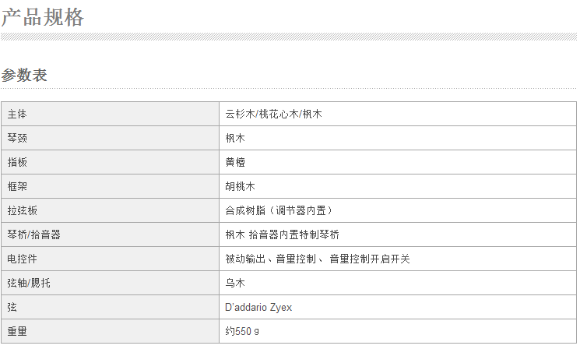This screenshot has width=587, height=349.
Task: Select the 主体 label cell
Action: (17, 114)
